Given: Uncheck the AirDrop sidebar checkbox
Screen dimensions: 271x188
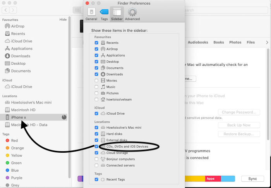Looking at the screenshot, I should [96, 49].
